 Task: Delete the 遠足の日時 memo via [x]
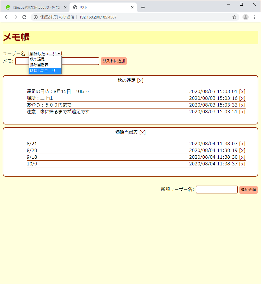tap(242, 91)
